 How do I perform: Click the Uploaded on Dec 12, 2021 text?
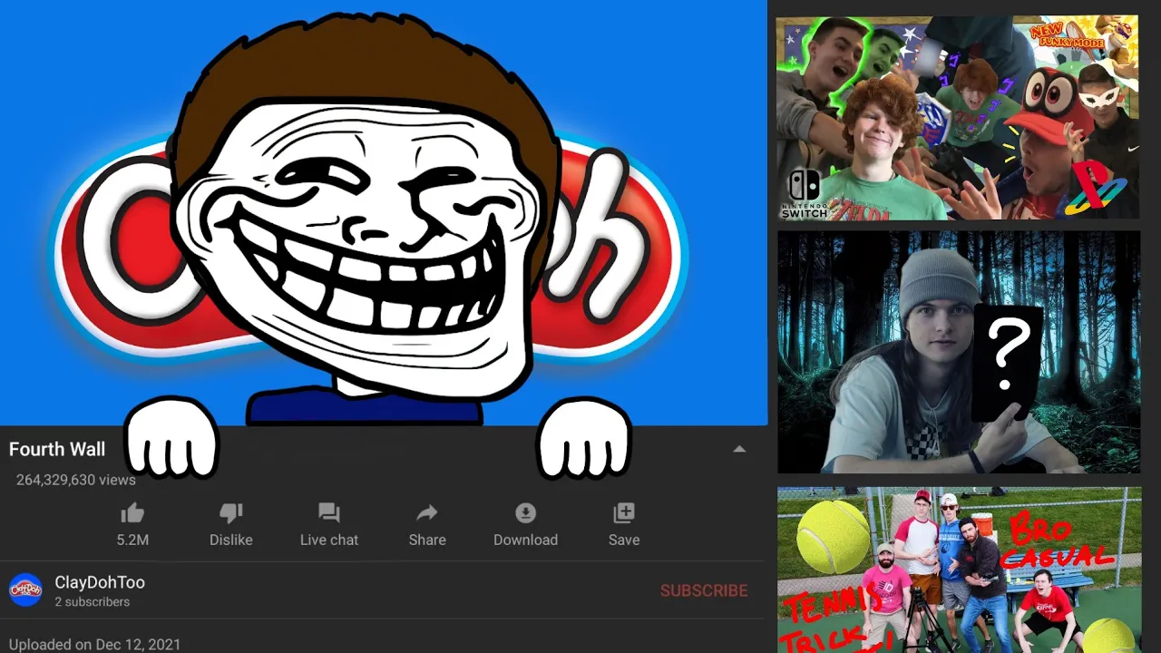pyautogui.click(x=94, y=645)
